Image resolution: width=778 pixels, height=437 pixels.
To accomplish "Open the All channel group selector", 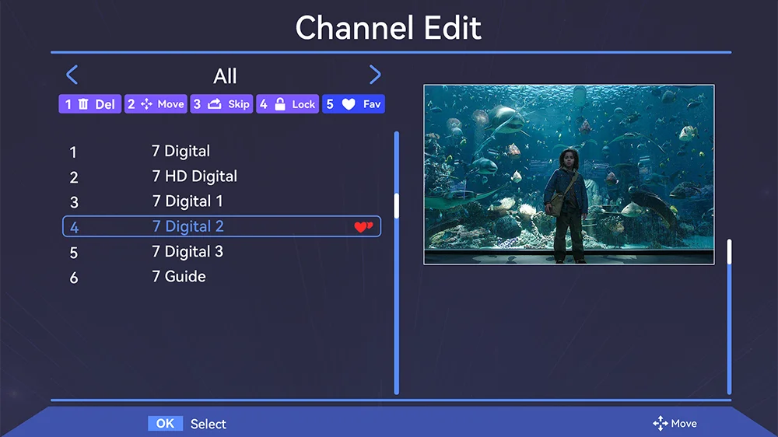I will [x=225, y=76].
